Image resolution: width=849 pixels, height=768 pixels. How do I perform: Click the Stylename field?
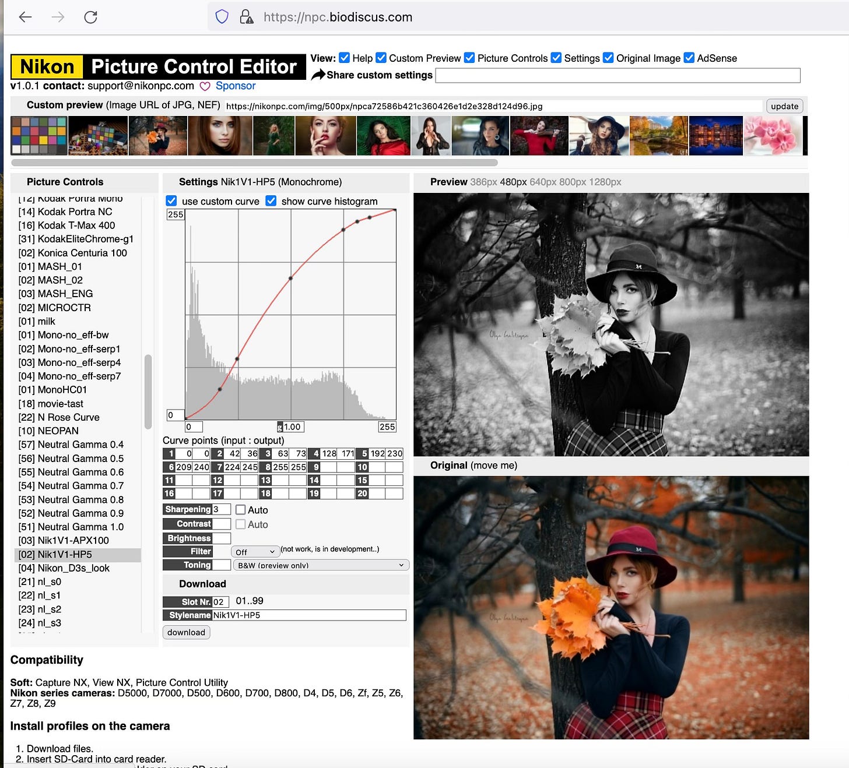click(309, 615)
